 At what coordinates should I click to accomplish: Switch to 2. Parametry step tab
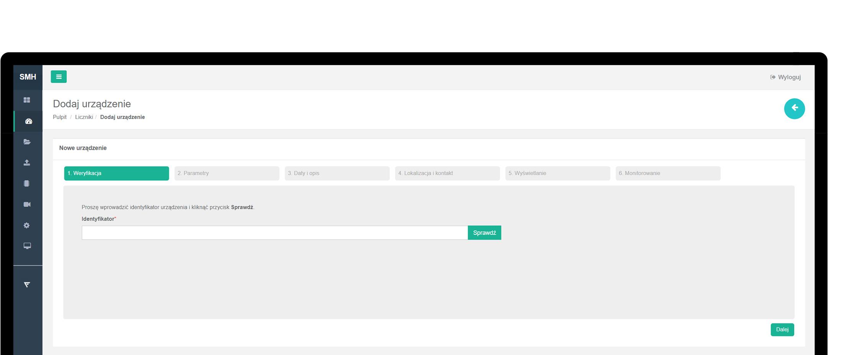pyautogui.click(x=227, y=173)
